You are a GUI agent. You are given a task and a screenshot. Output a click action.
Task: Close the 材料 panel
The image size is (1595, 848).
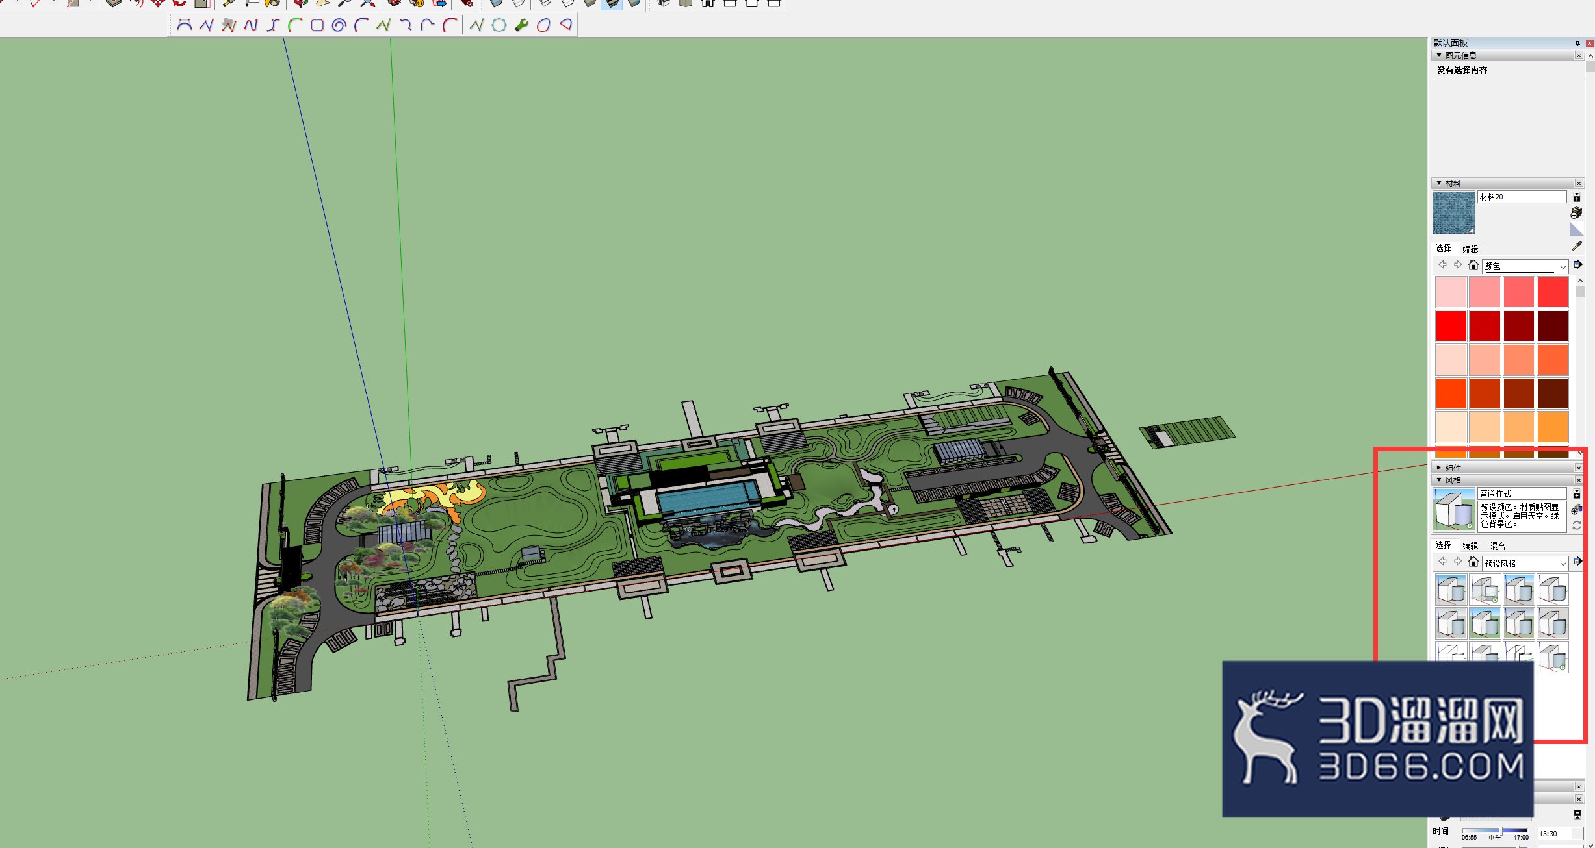(x=1579, y=184)
